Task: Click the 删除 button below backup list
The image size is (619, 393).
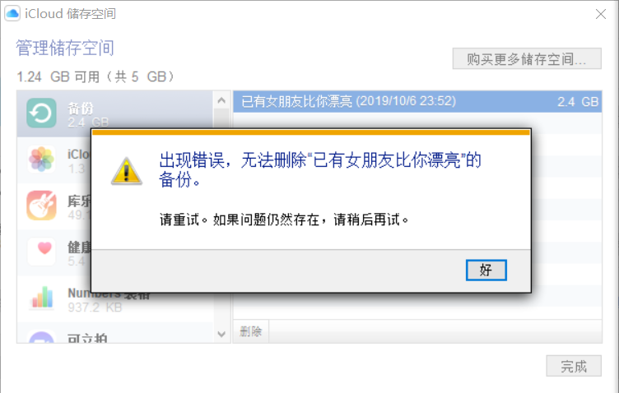Action: click(x=251, y=331)
